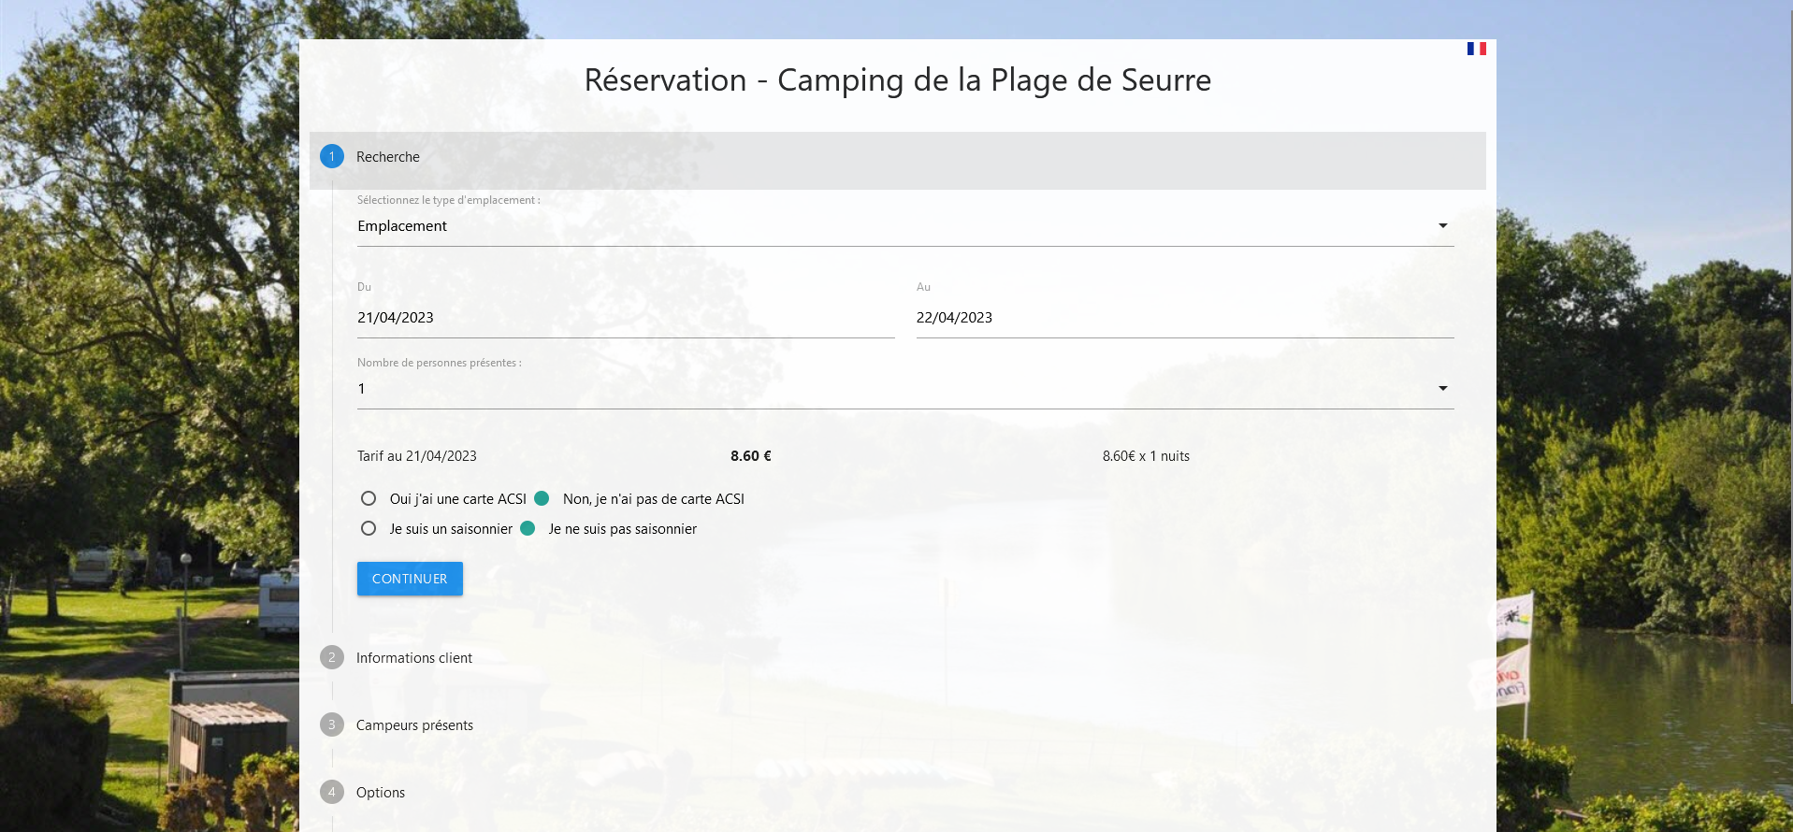The width and height of the screenshot is (1793, 832).
Task: Open the Emplacement type dropdown
Action: click(905, 226)
